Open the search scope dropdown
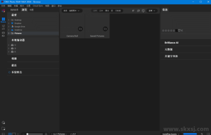 point(72,11)
